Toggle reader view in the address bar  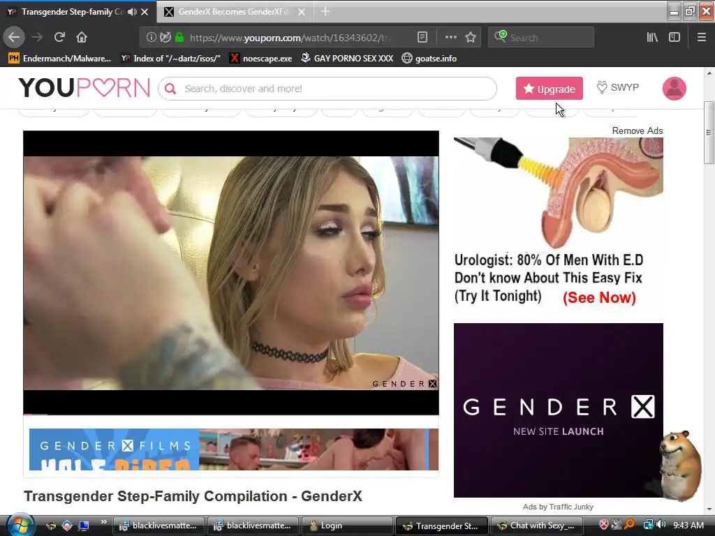422,38
